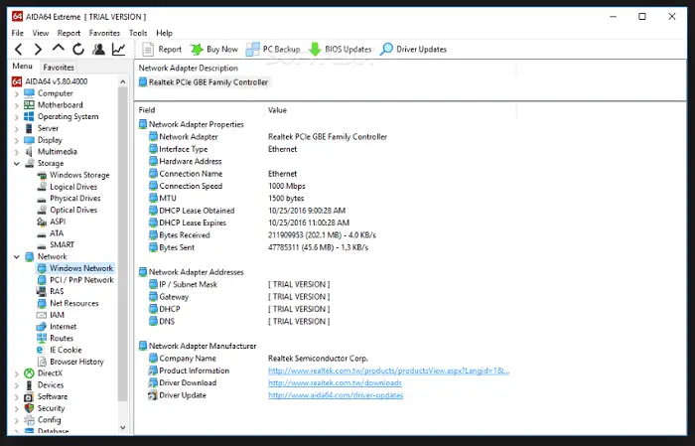Open BIOS Updates from toolbar

coord(340,50)
